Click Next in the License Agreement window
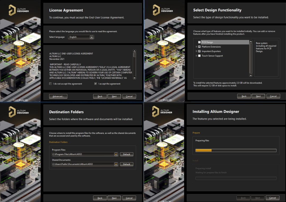Viewport: 286px width, 202px height. point(114,96)
